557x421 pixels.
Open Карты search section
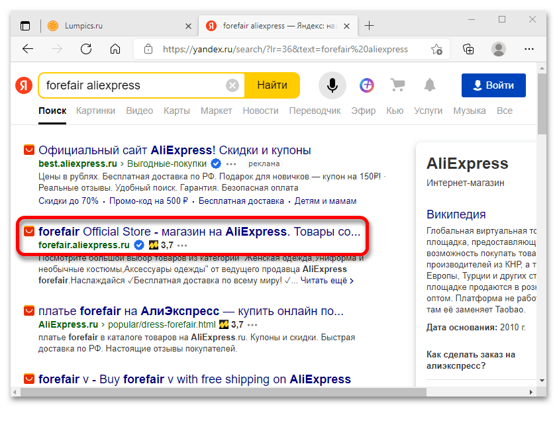177,111
